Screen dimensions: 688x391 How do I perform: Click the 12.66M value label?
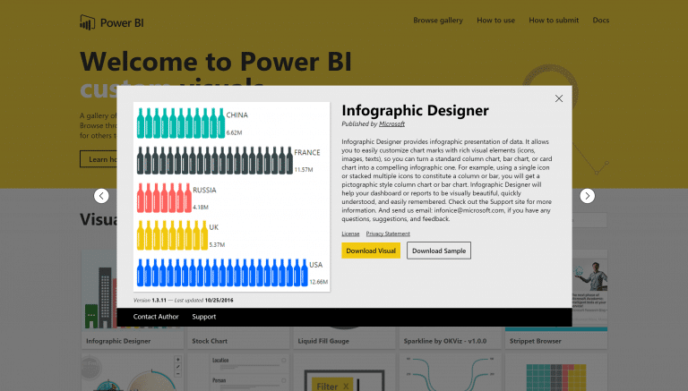tap(319, 282)
